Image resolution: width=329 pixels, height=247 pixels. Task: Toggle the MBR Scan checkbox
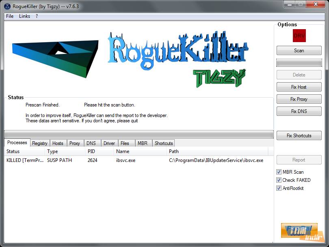pos(279,172)
